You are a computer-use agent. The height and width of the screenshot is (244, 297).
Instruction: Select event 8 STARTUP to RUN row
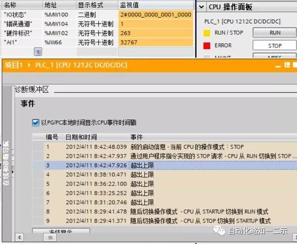pos(162,212)
